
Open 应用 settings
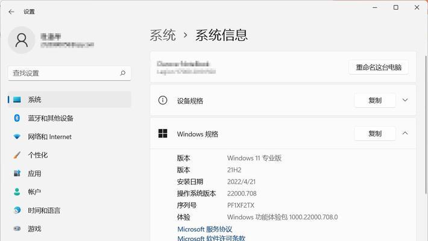(69, 174)
